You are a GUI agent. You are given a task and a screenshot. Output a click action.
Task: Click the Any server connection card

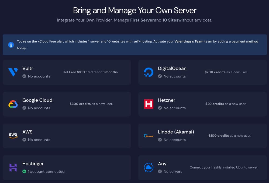click(x=202, y=167)
